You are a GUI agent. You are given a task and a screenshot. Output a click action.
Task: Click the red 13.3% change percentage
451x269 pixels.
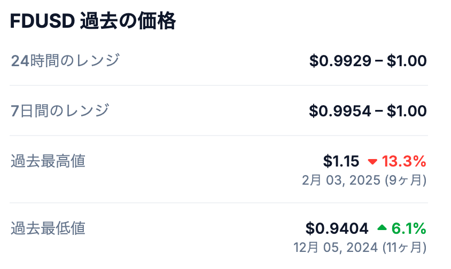[404, 161]
